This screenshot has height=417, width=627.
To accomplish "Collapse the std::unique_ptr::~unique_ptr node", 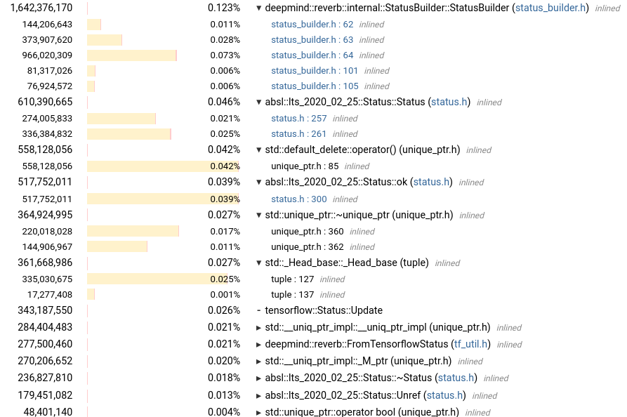I will click(x=258, y=215).
